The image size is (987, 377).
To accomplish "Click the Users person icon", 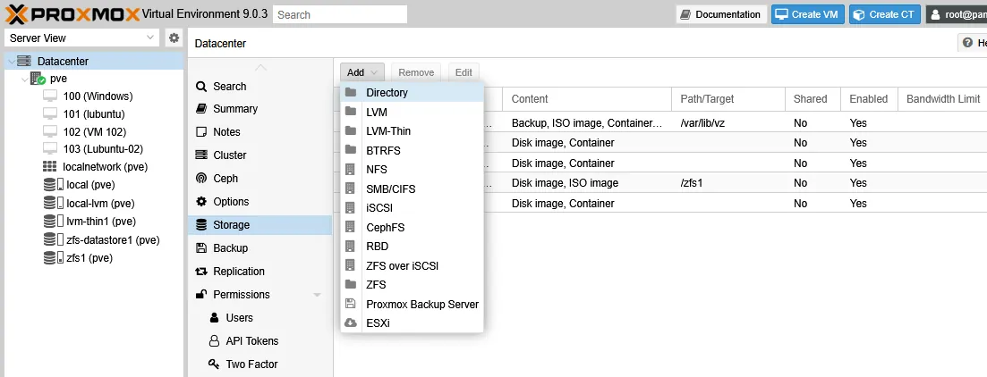I will (214, 318).
